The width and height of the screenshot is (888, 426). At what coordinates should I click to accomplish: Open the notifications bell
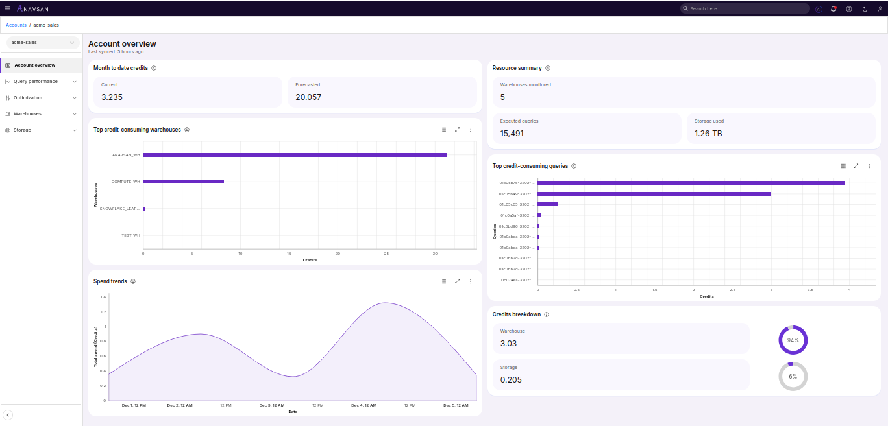833,8
